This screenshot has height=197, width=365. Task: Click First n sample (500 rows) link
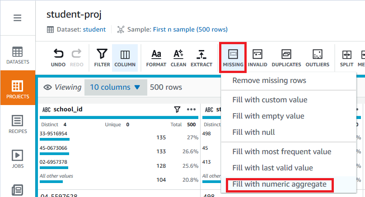[190, 29]
